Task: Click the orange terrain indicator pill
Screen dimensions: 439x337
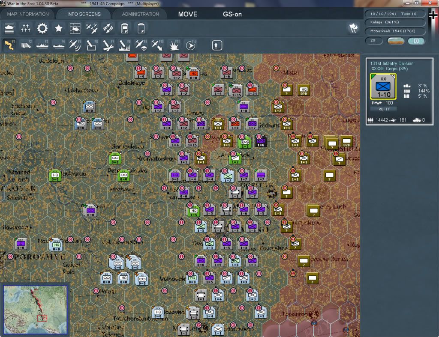Action: coord(395,41)
